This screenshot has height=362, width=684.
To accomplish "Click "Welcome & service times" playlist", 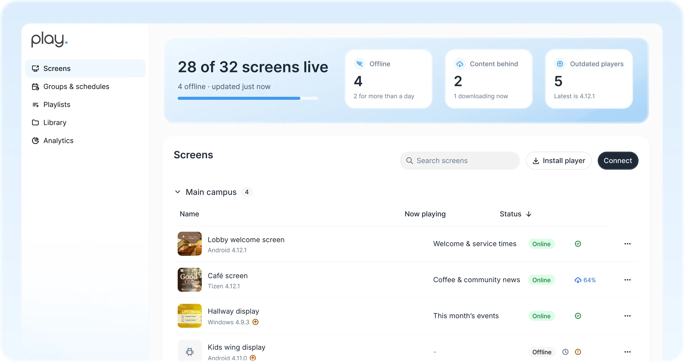I will [x=475, y=244].
